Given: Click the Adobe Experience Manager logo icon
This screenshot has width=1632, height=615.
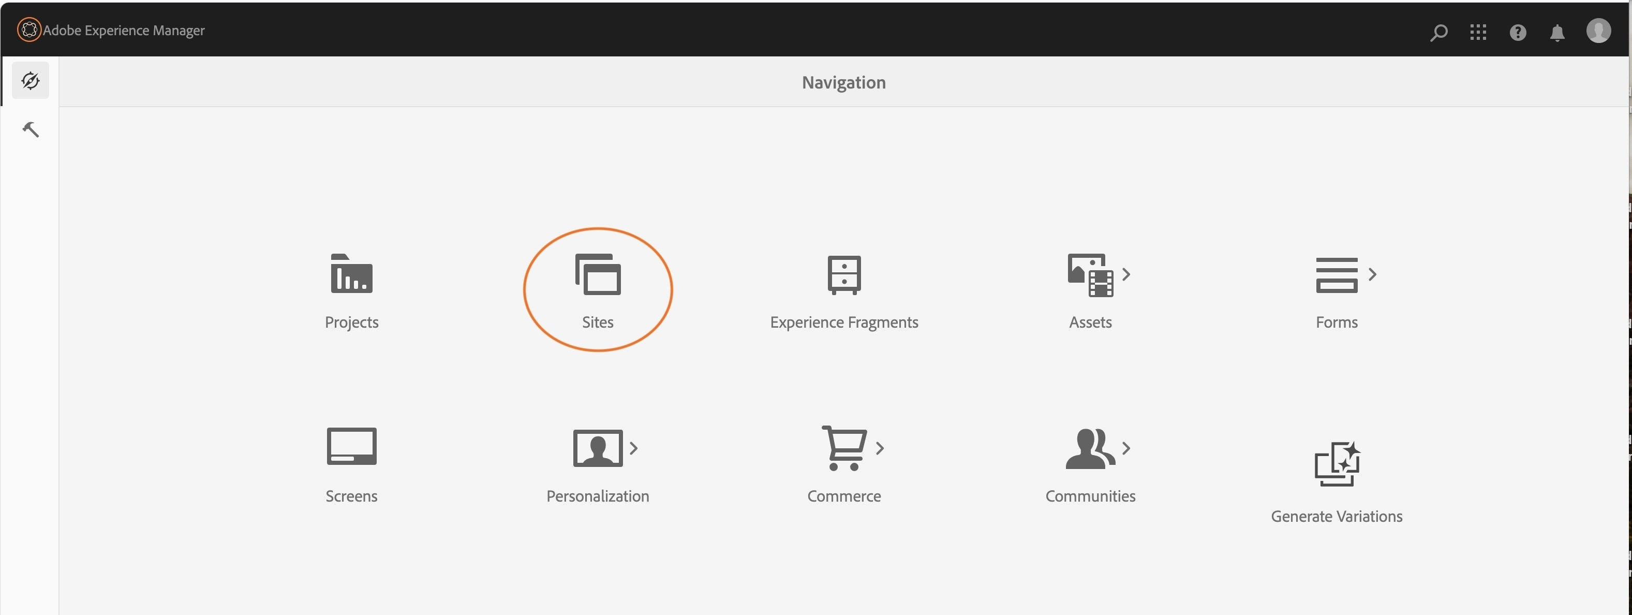Looking at the screenshot, I should pyautogui.click(x=28, y=30).
